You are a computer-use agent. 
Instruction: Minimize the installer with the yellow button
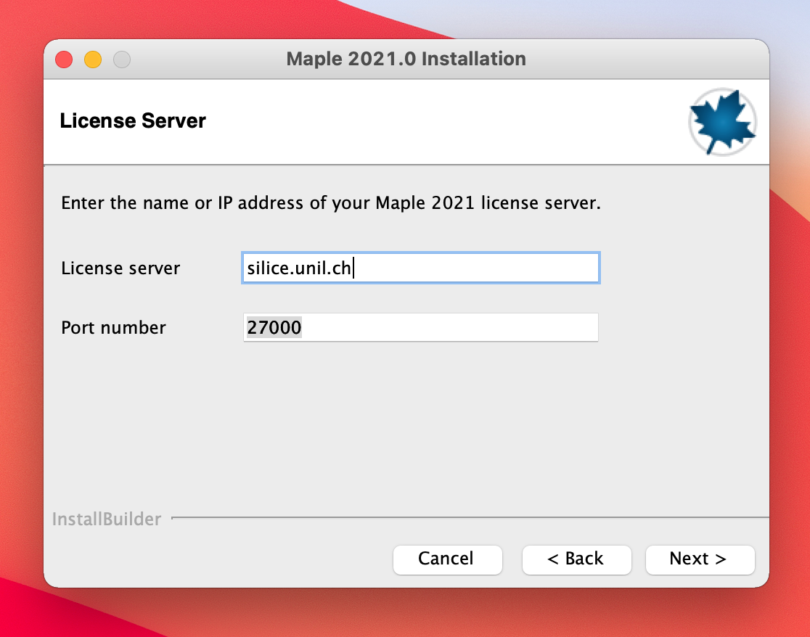pyautogui.click(x=93, y=59)
